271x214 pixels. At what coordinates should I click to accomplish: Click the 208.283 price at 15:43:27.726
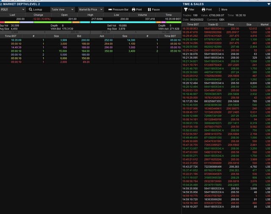pyautogui.click(x=234, y=167)
